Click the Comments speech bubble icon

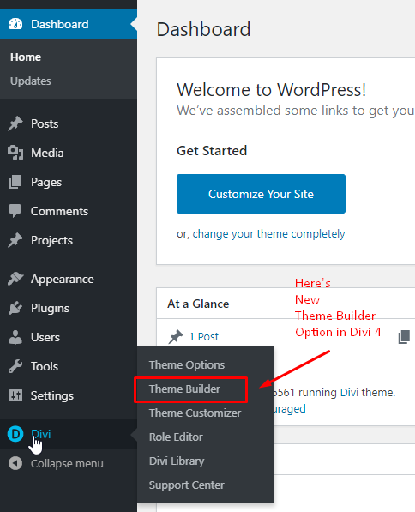click(x=15, y=211)
